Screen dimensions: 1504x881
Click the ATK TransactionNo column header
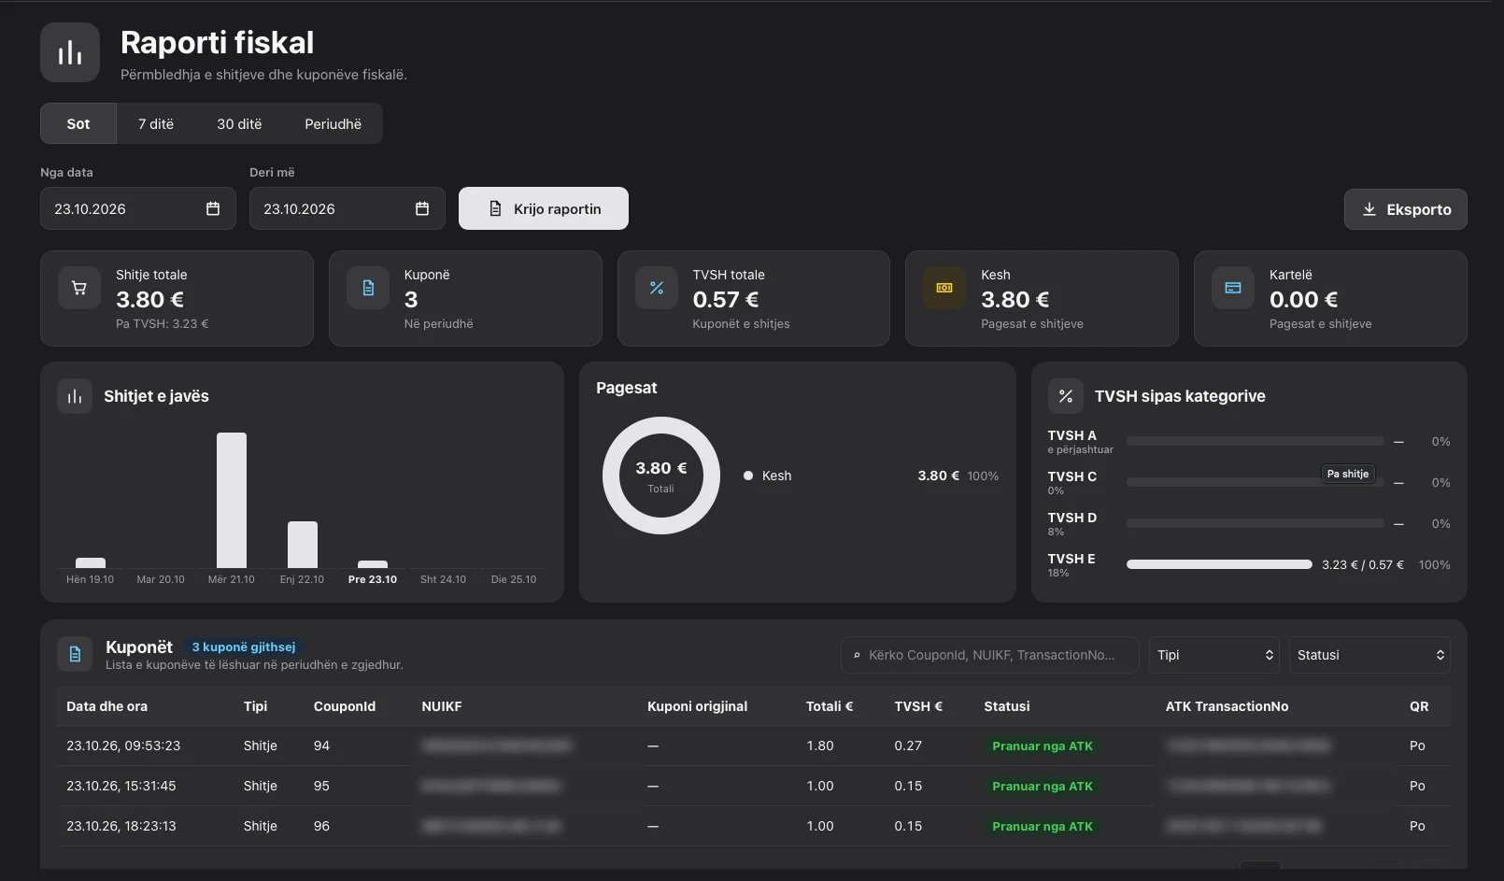[x=1227, y=706]
